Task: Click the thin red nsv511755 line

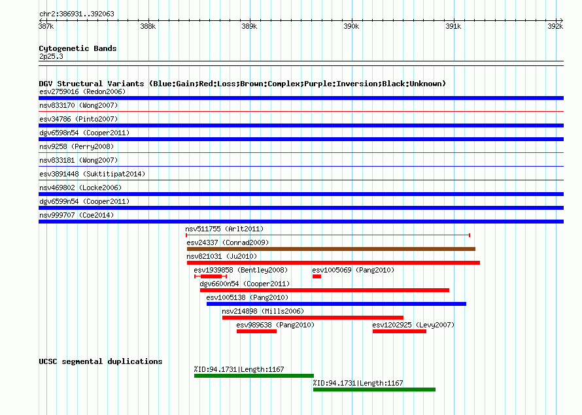Action: coord(328,235)
